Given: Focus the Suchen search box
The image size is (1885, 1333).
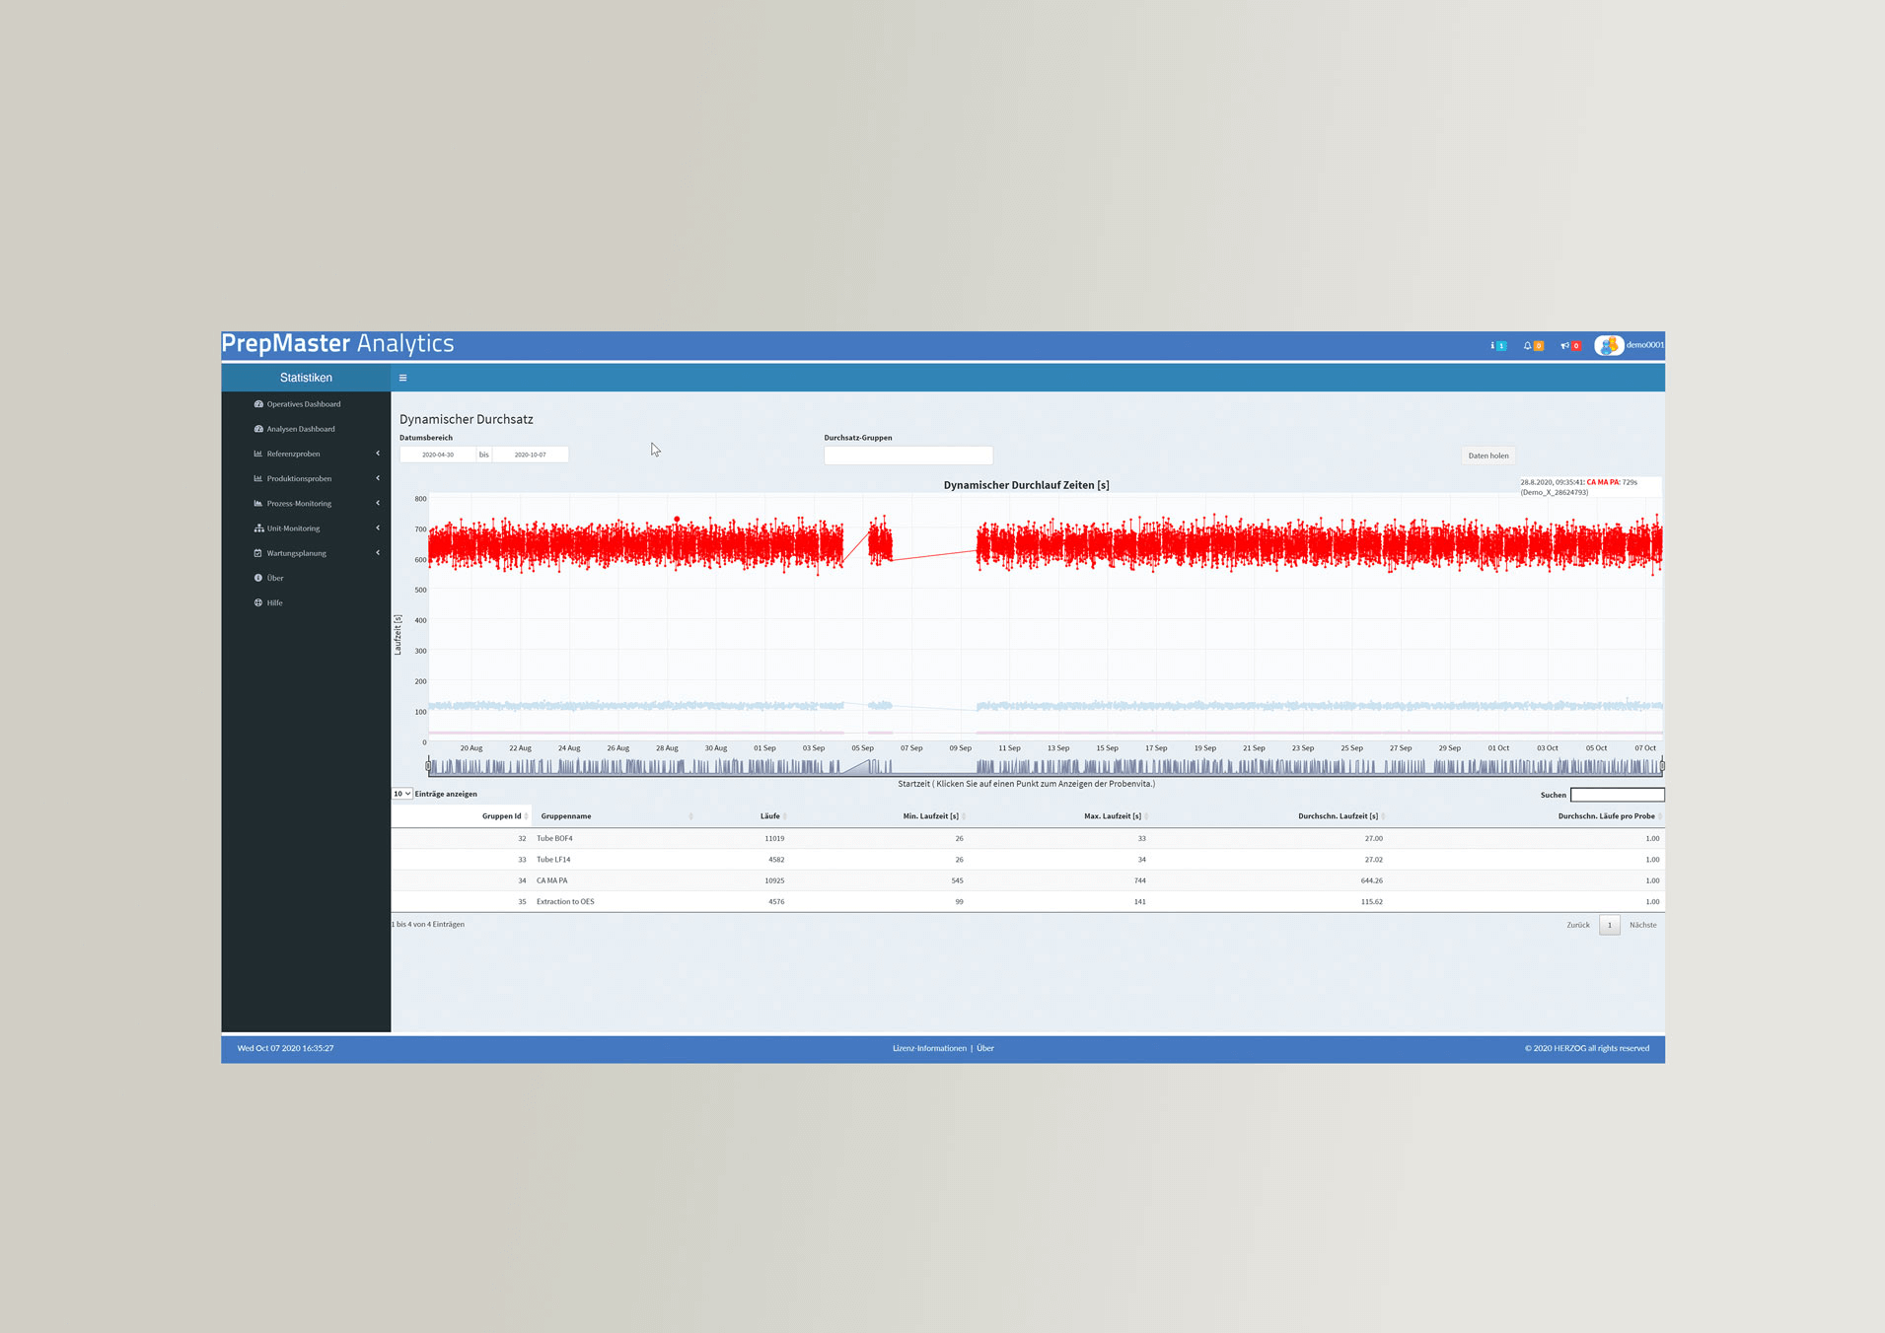Looking at the screenshot, I should point(1617,795).
